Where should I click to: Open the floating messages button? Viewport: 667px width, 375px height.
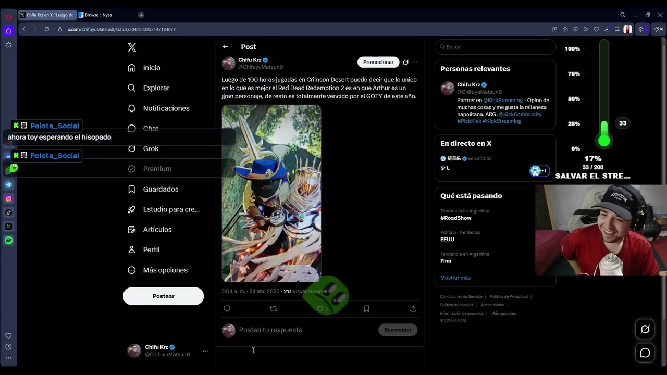point(645,353)
